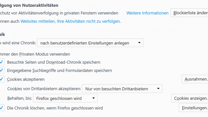
Task: Click the partially visible 'Chronik' section heading
Action: coord(2,34)
